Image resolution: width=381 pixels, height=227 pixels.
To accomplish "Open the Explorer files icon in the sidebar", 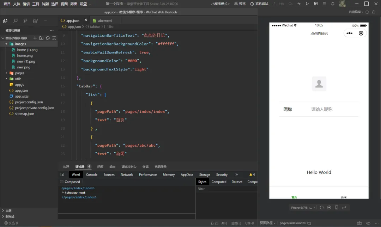I will pyautogui.click(x=5, y=21).
